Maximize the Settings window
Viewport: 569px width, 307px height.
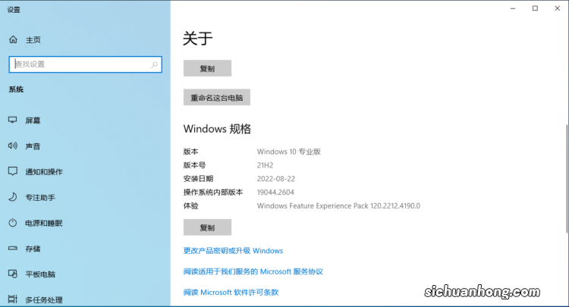click(x=535, y=8)
